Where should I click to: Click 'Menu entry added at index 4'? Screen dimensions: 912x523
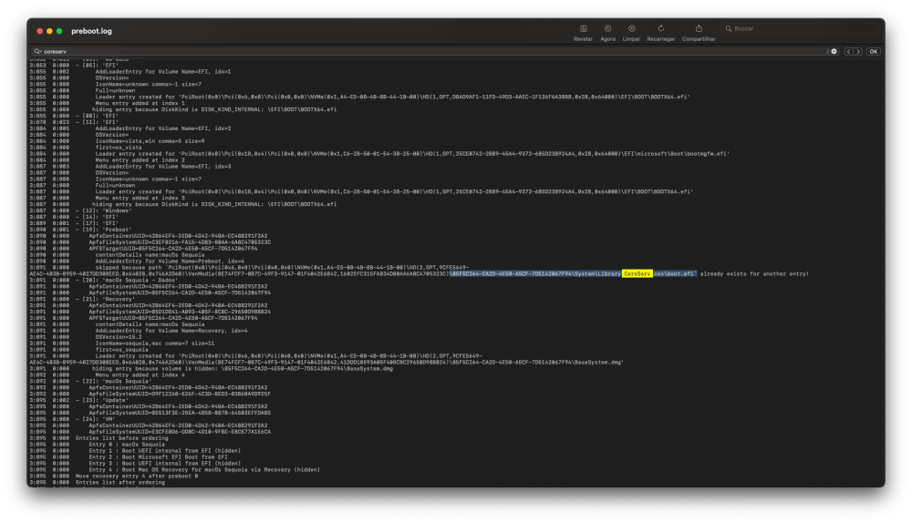(140, 374)
